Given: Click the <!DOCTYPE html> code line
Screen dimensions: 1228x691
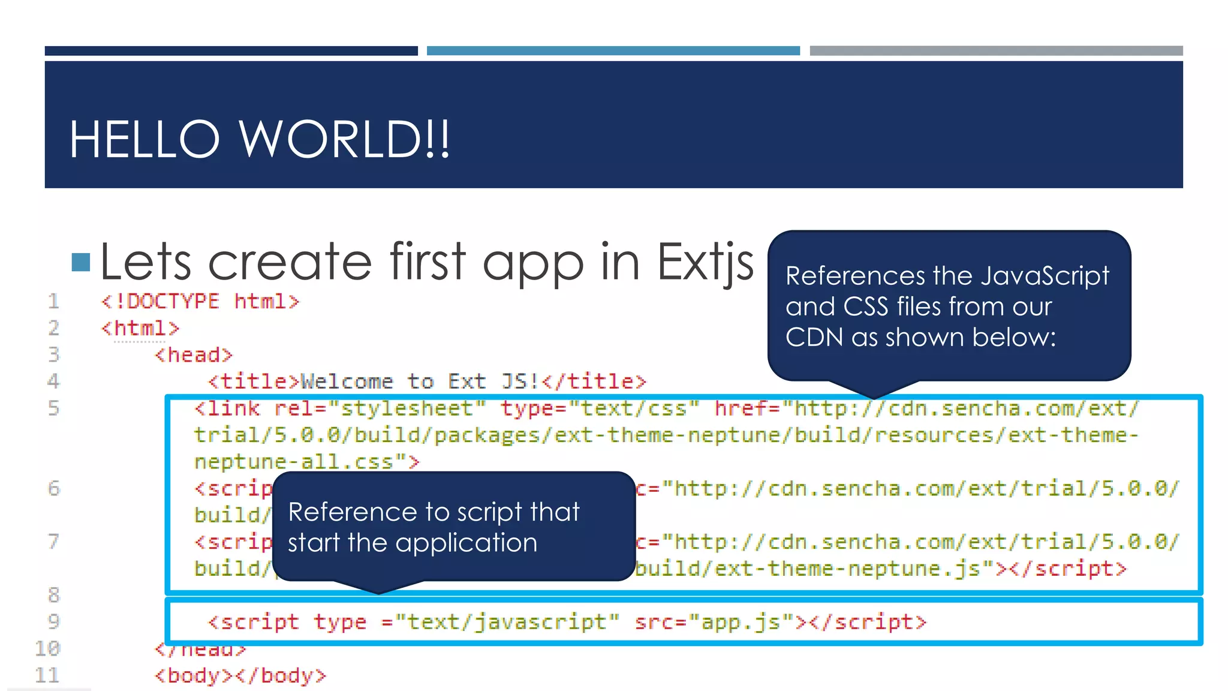Looking at the screenshot, I should click(200, 301).
